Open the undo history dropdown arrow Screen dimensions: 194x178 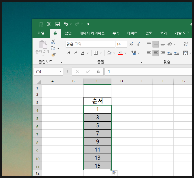(71, 24)
